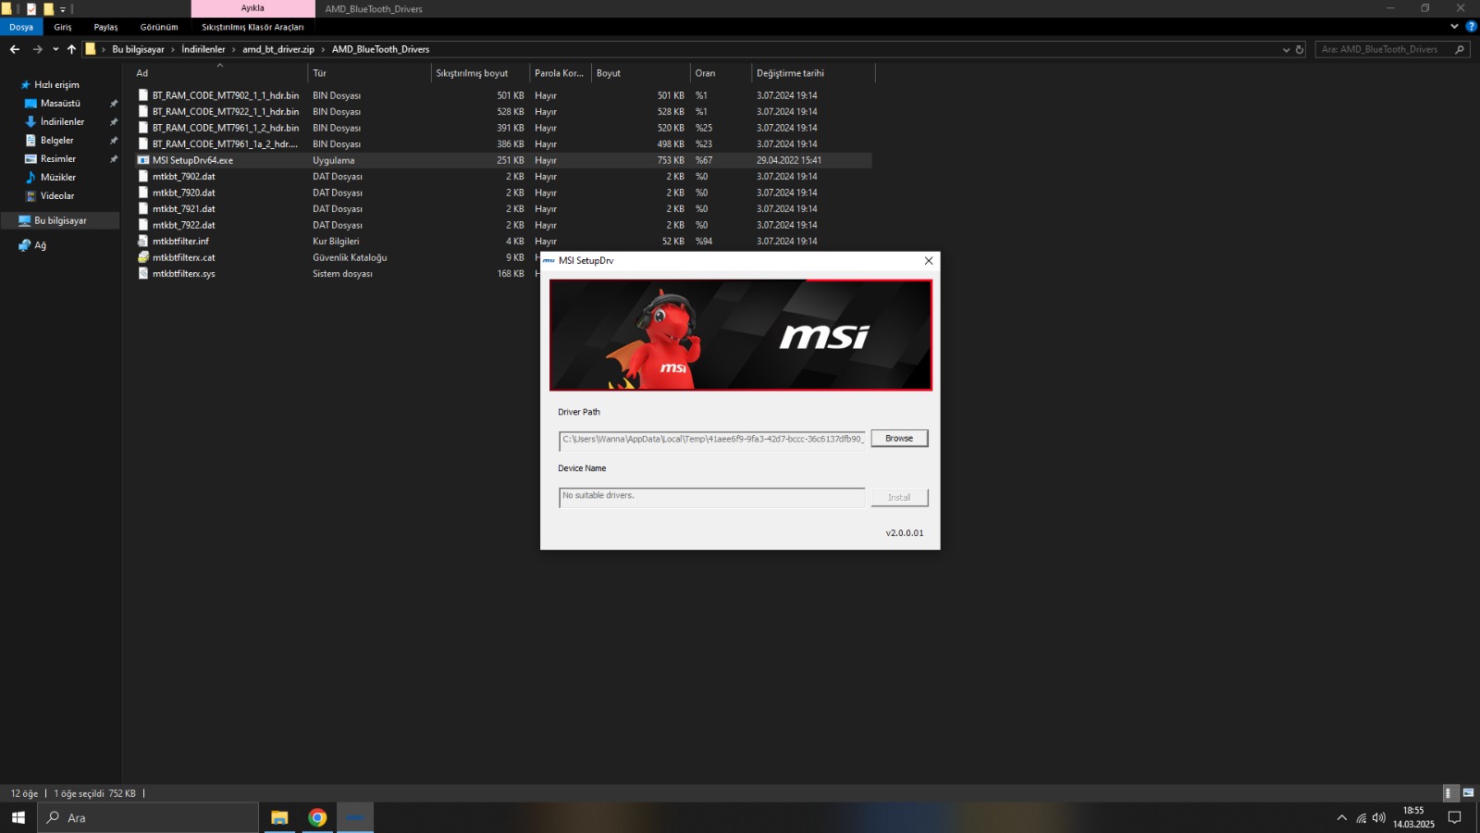The height and width of the screenshot is (833, 1480).
Task: Open the Dosya file menu
Action: pos(21,27)
